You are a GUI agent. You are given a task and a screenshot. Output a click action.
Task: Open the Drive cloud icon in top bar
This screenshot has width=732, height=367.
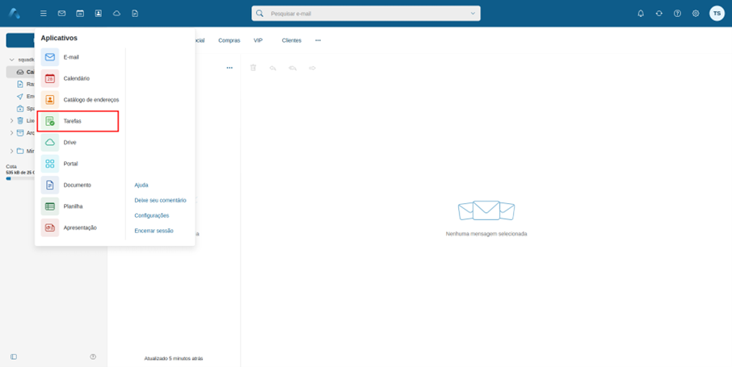116,14
